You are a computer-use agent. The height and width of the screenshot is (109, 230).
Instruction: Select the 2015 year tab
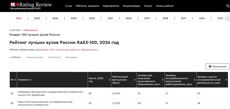point(220,18)
